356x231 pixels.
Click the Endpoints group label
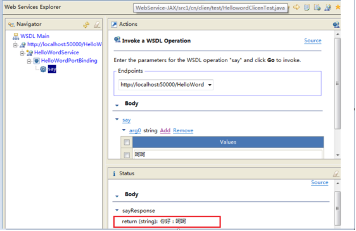click(x=130, y=71)
